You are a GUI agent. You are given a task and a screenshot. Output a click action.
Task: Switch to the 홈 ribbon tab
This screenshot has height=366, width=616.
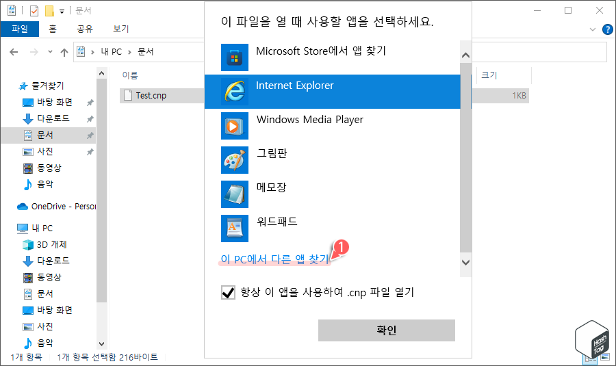53,29
